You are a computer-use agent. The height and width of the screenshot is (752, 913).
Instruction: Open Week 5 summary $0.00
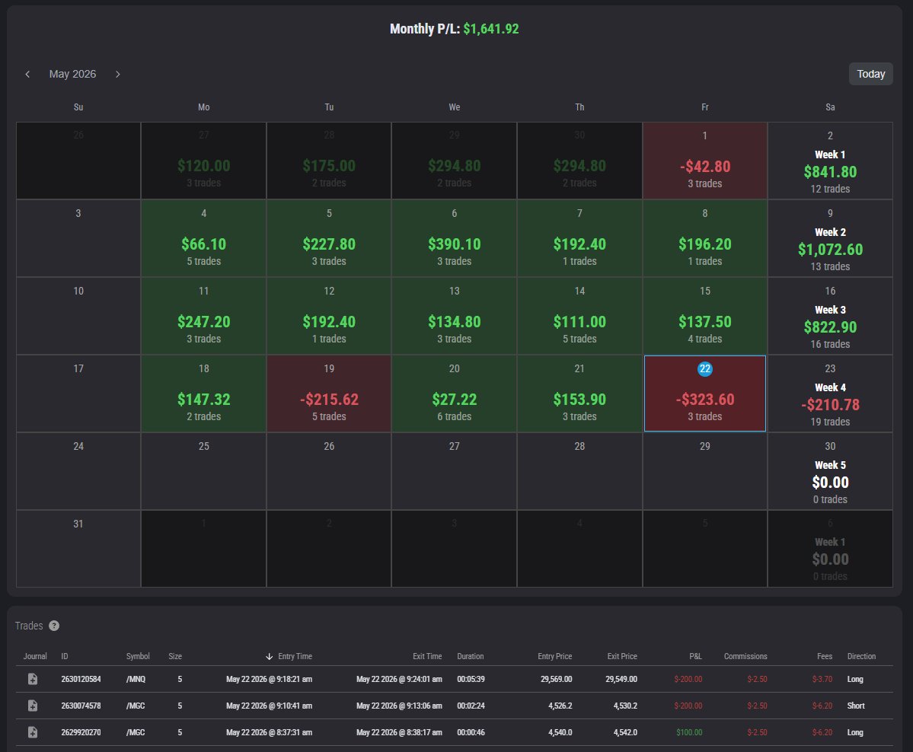pos(830,471)
